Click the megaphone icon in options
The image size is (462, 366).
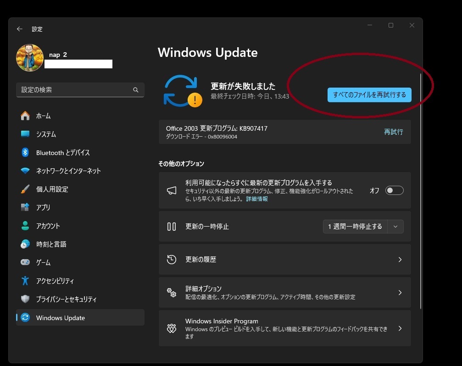[172, 190]
